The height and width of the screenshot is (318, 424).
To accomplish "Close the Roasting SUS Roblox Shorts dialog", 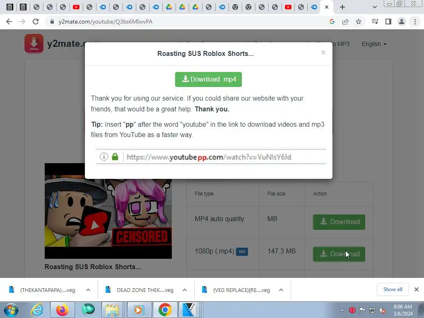I will click(323, 53).
